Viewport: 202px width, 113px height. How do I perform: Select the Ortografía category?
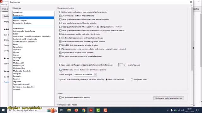[17, 74]
